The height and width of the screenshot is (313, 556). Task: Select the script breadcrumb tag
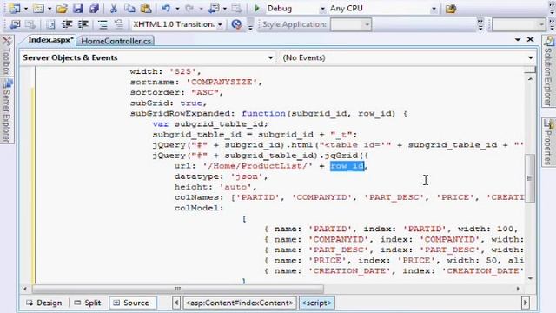click(x=316, y=303)
